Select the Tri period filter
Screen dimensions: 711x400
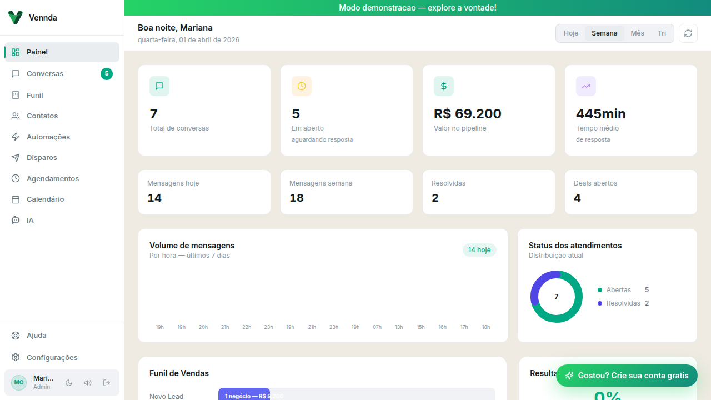662,33
